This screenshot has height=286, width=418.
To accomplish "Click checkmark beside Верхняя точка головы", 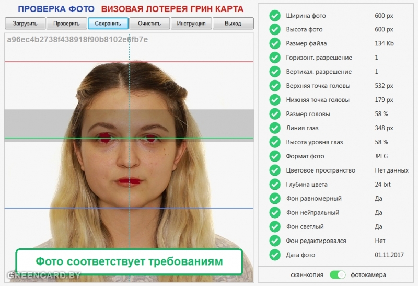I will [x=275, y=86].
